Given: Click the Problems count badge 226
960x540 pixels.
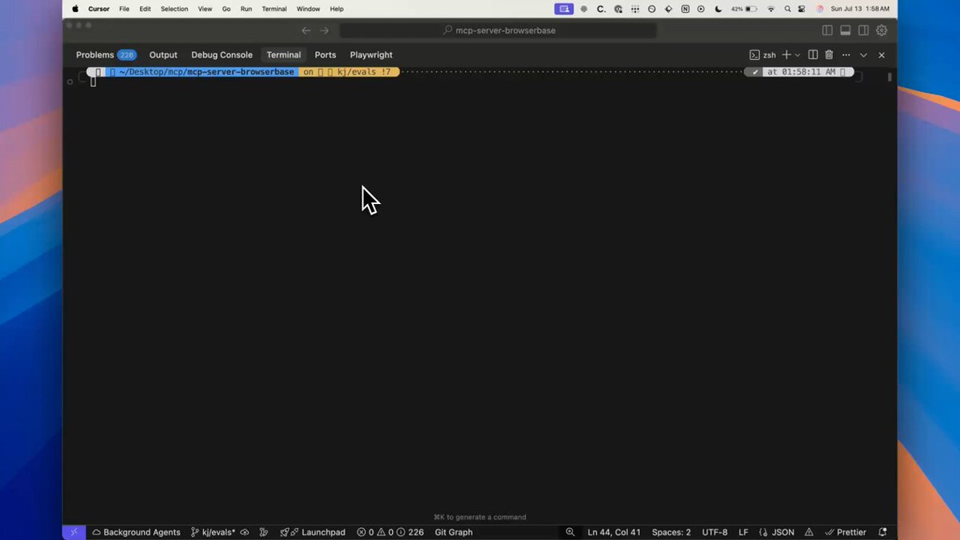Looking at the screenshot, I should (127, 55).
